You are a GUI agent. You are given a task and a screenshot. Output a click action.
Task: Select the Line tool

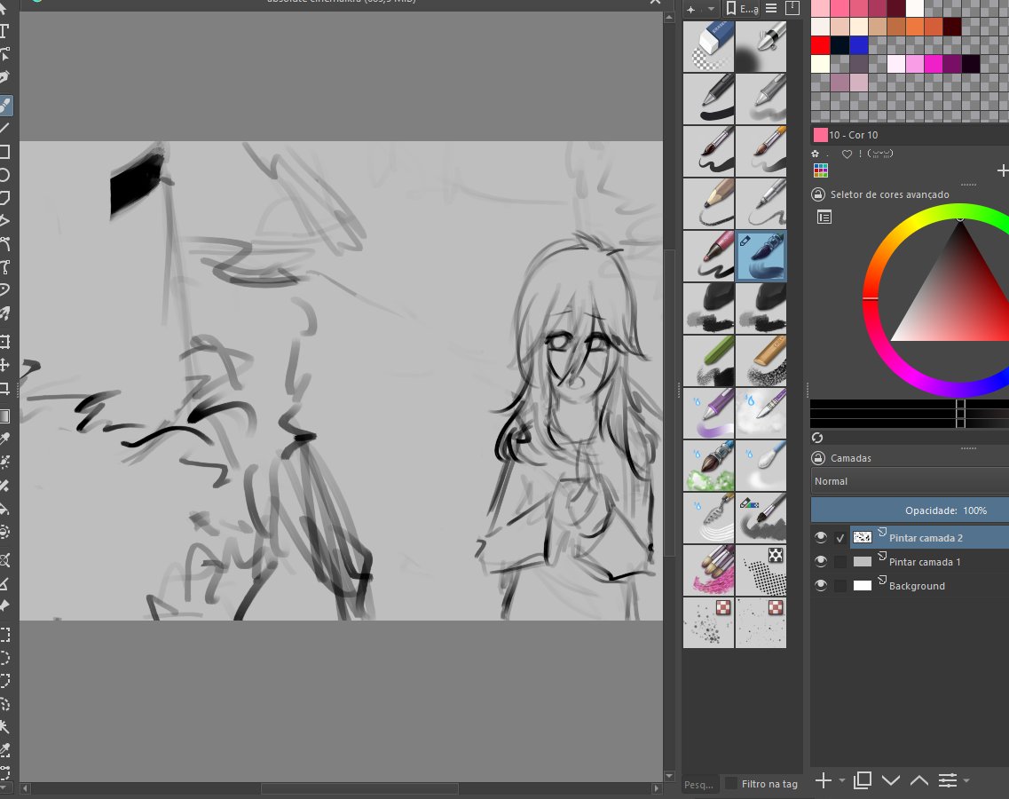point(4,129)
